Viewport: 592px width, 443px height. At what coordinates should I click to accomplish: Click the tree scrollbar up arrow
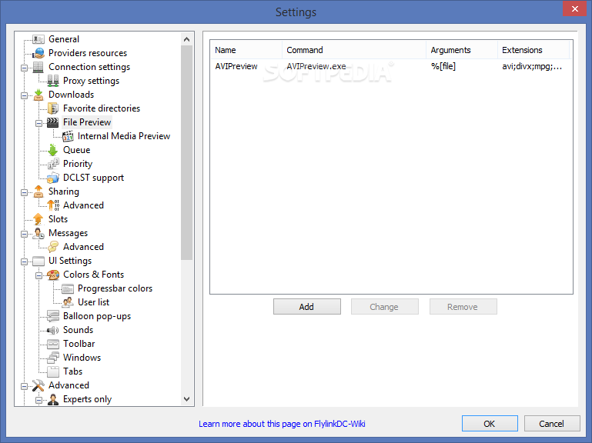click(186, 39)
